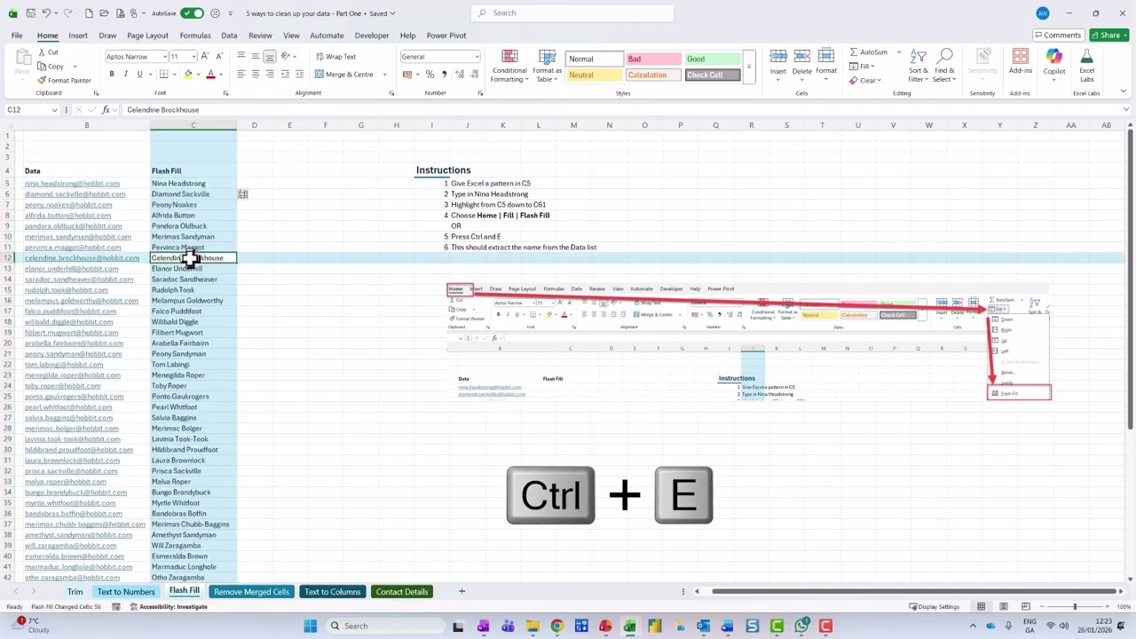Open the General number format dropdown
1136x639 pixels.
point(477,56)
